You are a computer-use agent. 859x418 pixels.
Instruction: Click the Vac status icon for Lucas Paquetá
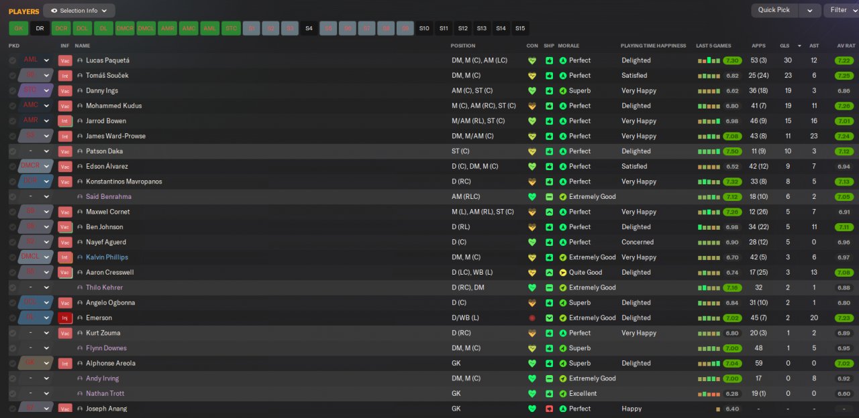(x=65, y=60)
